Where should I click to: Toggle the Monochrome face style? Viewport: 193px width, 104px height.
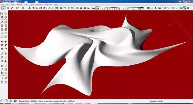[x=188, y=8]
